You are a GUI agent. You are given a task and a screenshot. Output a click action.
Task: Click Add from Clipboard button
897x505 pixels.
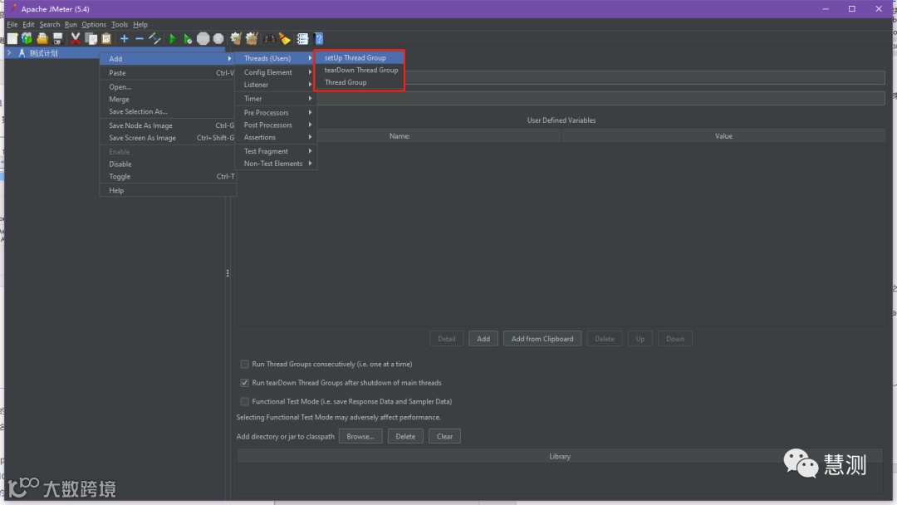pyautogui.click(x=542, y=339)
